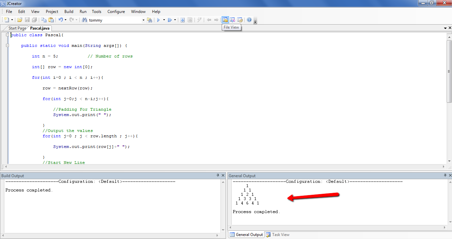This screenshot has height=239, width=452.
Task: Click the Build Output scrollbar up arrow
Action: pos(223,182)
